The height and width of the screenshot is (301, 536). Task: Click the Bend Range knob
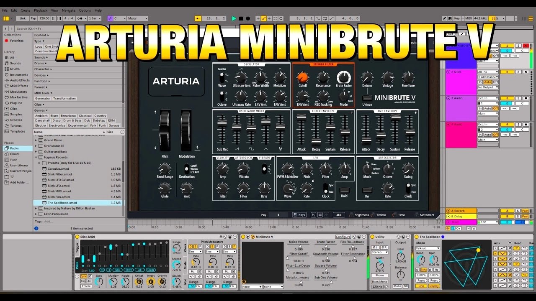pyautogui.click(x=165, y=169)
